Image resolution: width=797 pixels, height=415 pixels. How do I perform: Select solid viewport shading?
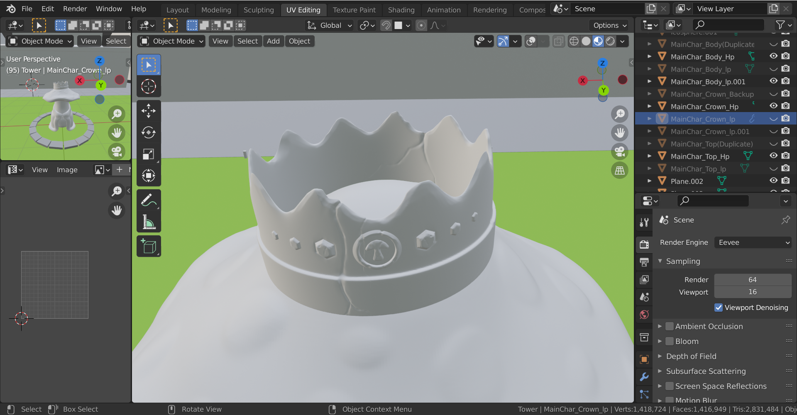(586, 41)
